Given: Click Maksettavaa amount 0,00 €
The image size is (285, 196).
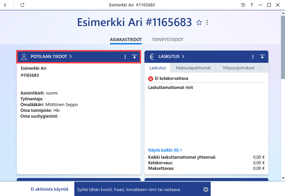Looking at the screenshot, I should [259, 168].
